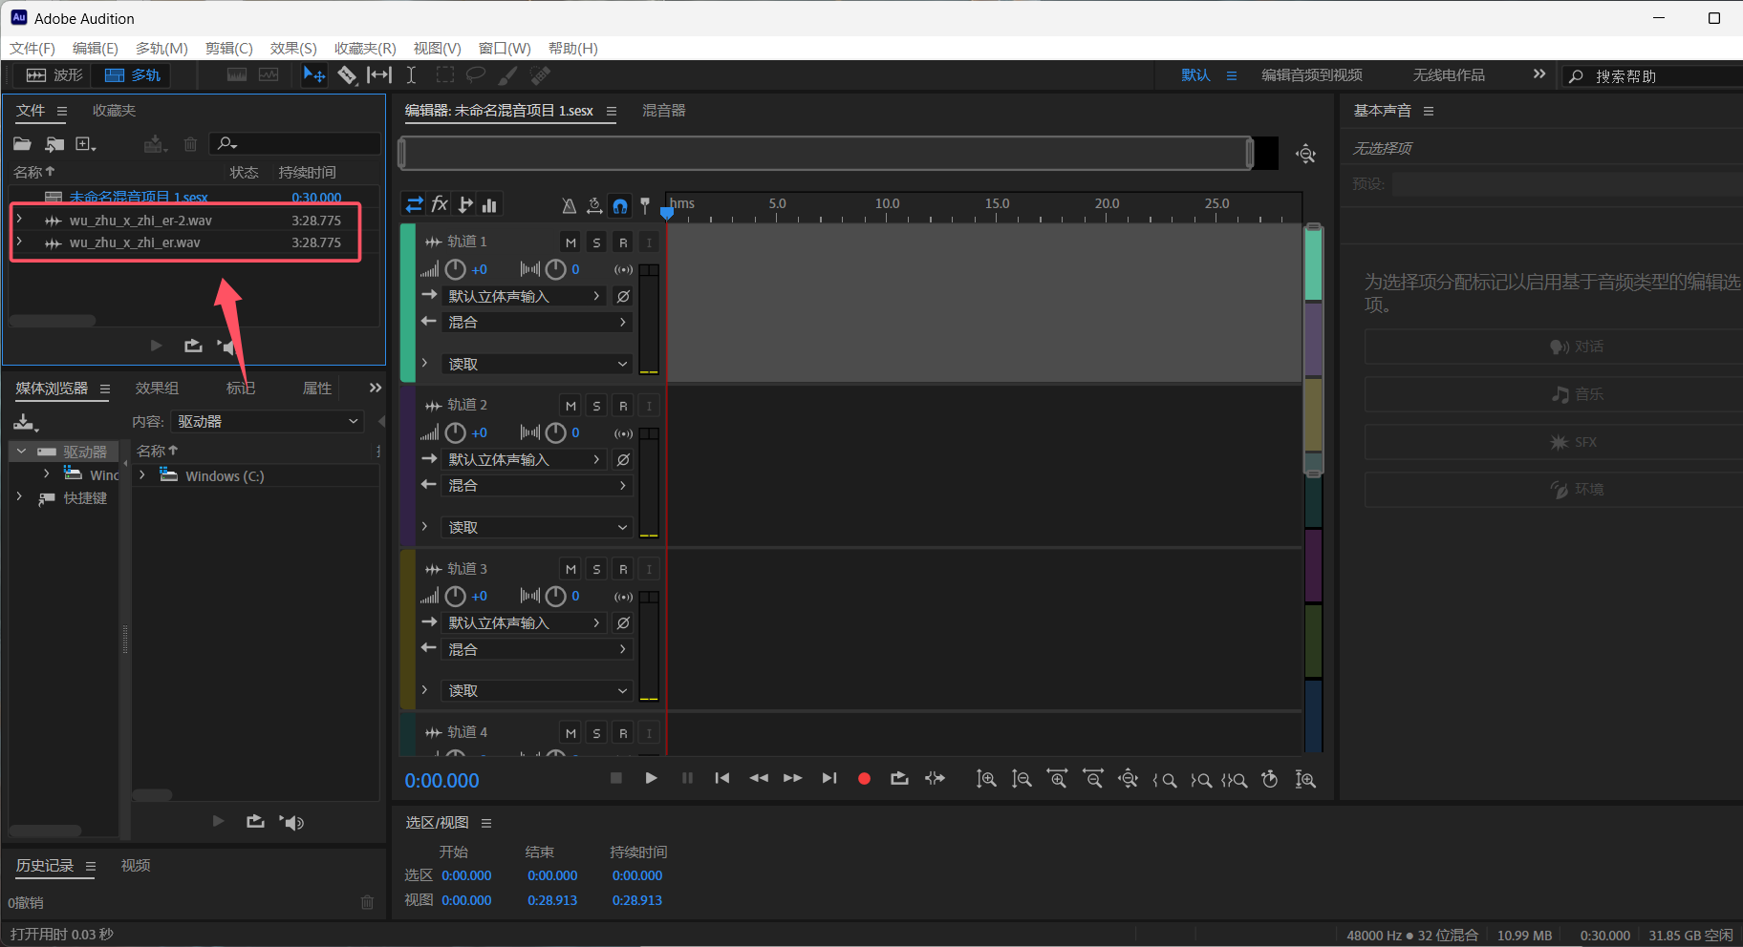Solo Track 1 with the S button
1743x947 pixels.
[596, 242]
